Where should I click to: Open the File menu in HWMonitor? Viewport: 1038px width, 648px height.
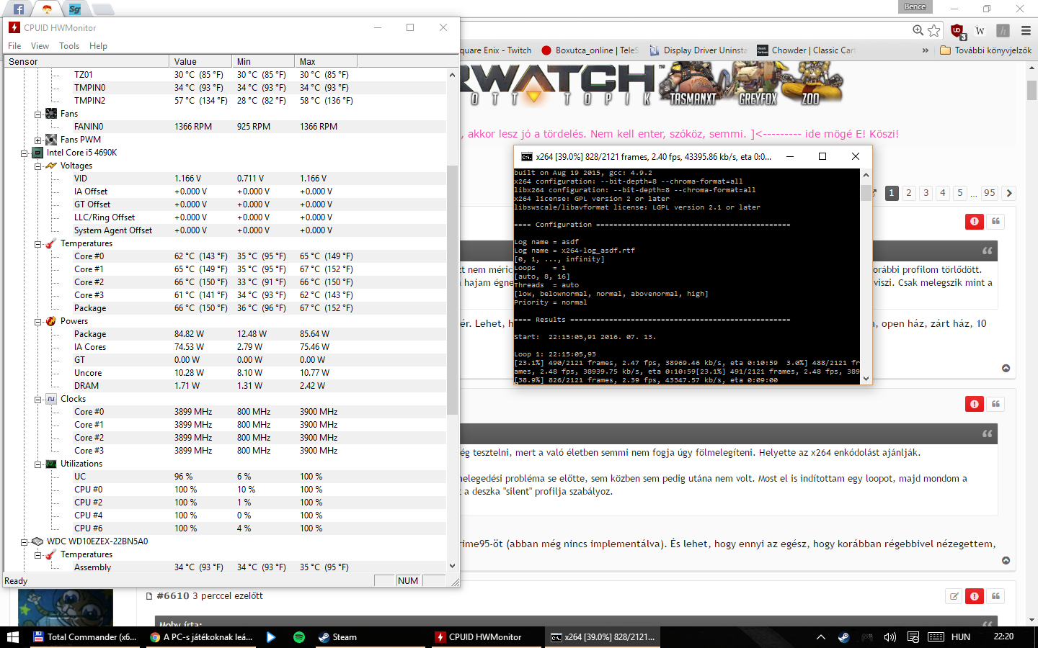pos(14,46)
